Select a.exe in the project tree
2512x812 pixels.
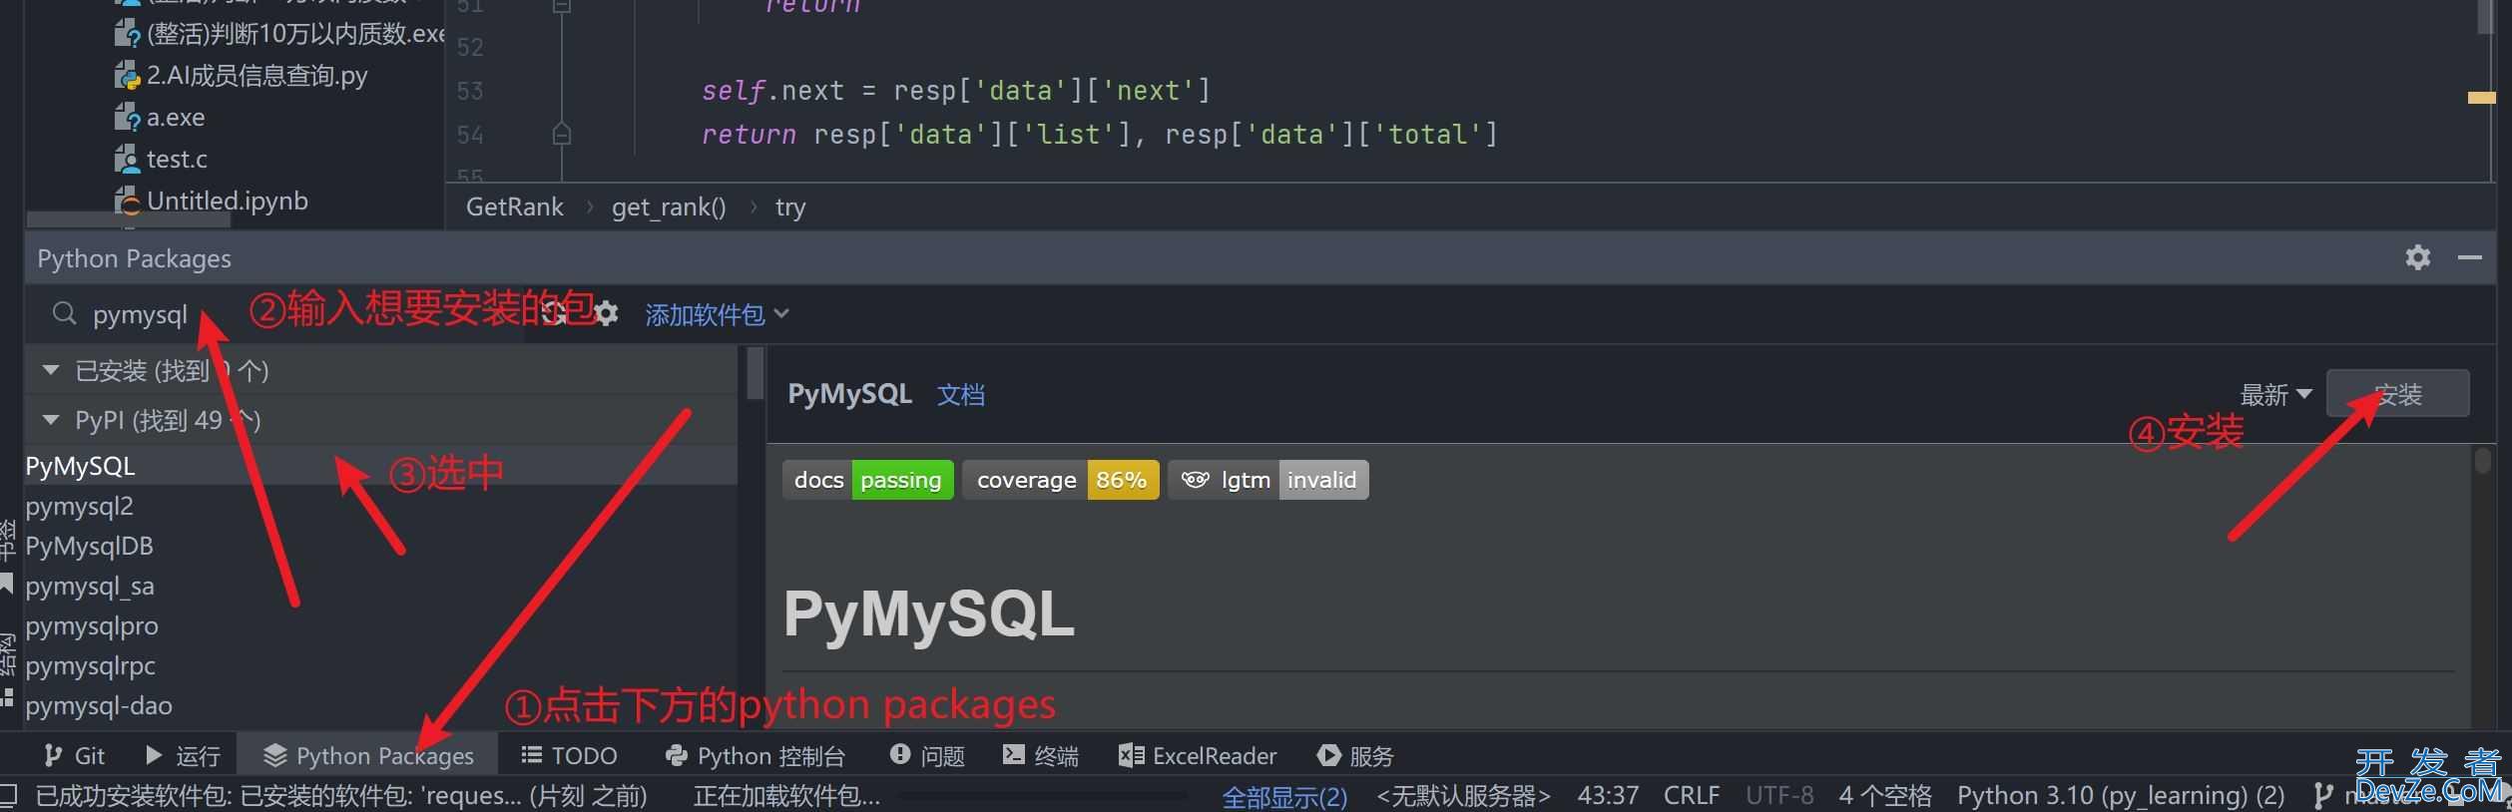point(160,117)
